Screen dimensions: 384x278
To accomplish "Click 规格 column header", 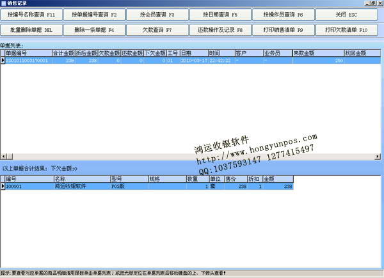I will [168, 179].
